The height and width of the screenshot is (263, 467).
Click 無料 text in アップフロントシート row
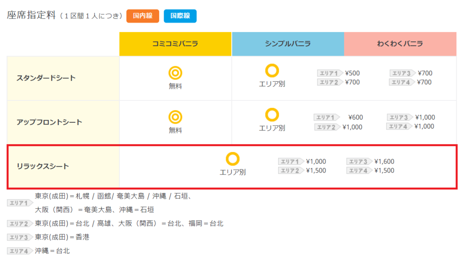[x=175, y=130]
